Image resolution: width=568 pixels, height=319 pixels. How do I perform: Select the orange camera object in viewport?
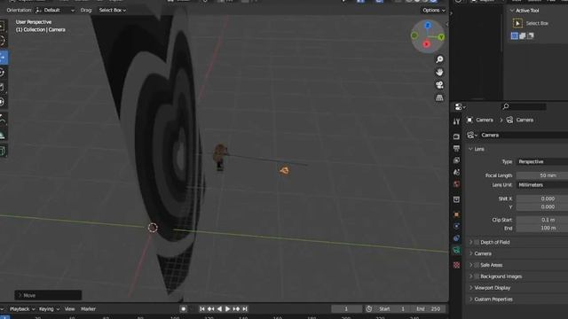pos(284,170)
